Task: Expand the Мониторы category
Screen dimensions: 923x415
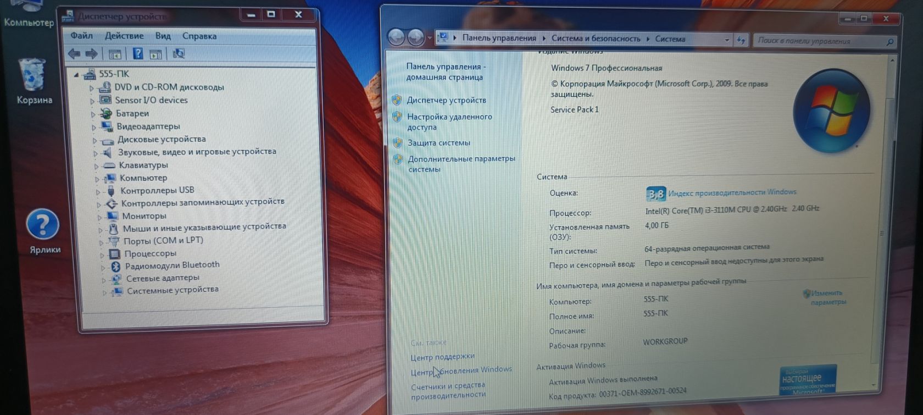Action: point(99,217)
